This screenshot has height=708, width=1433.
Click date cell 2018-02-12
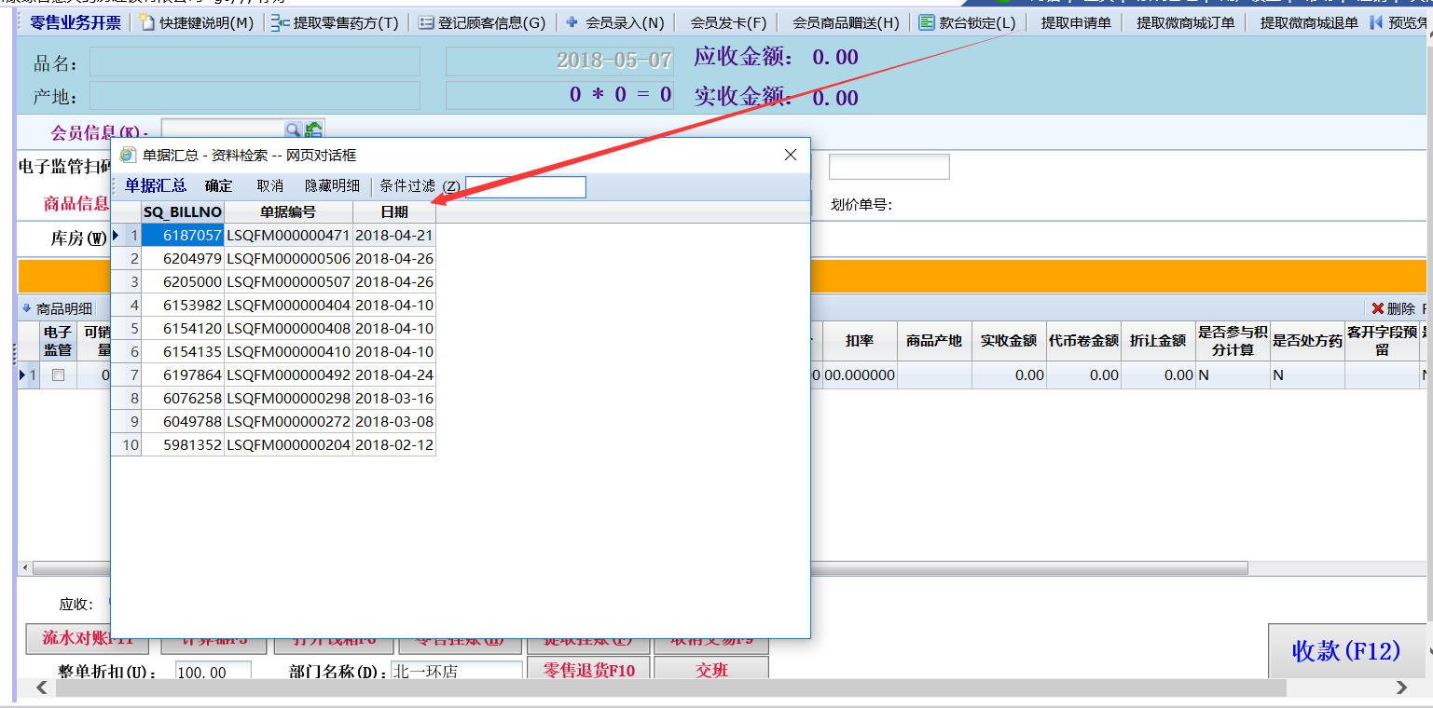pyautogui.click(x=394, y=445)
